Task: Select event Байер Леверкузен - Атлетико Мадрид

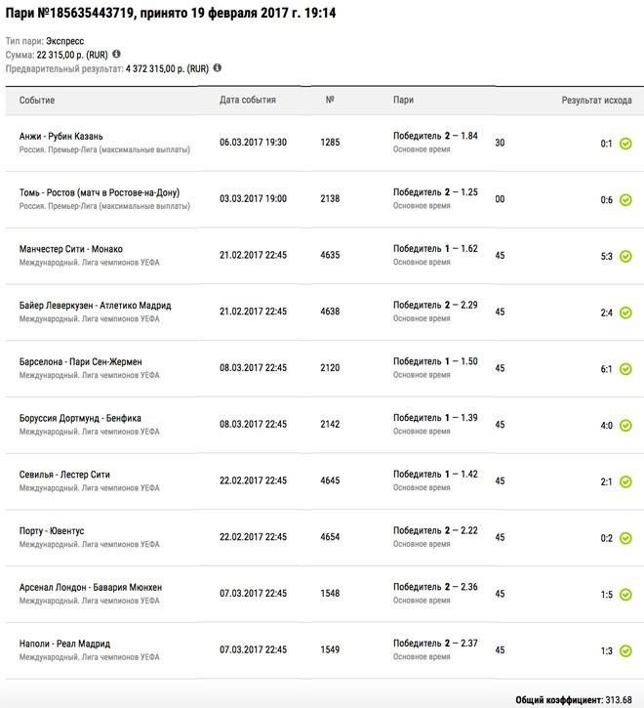Action: 96,306
